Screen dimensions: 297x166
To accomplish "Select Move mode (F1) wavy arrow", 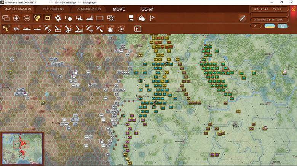I will coord(6,29).
